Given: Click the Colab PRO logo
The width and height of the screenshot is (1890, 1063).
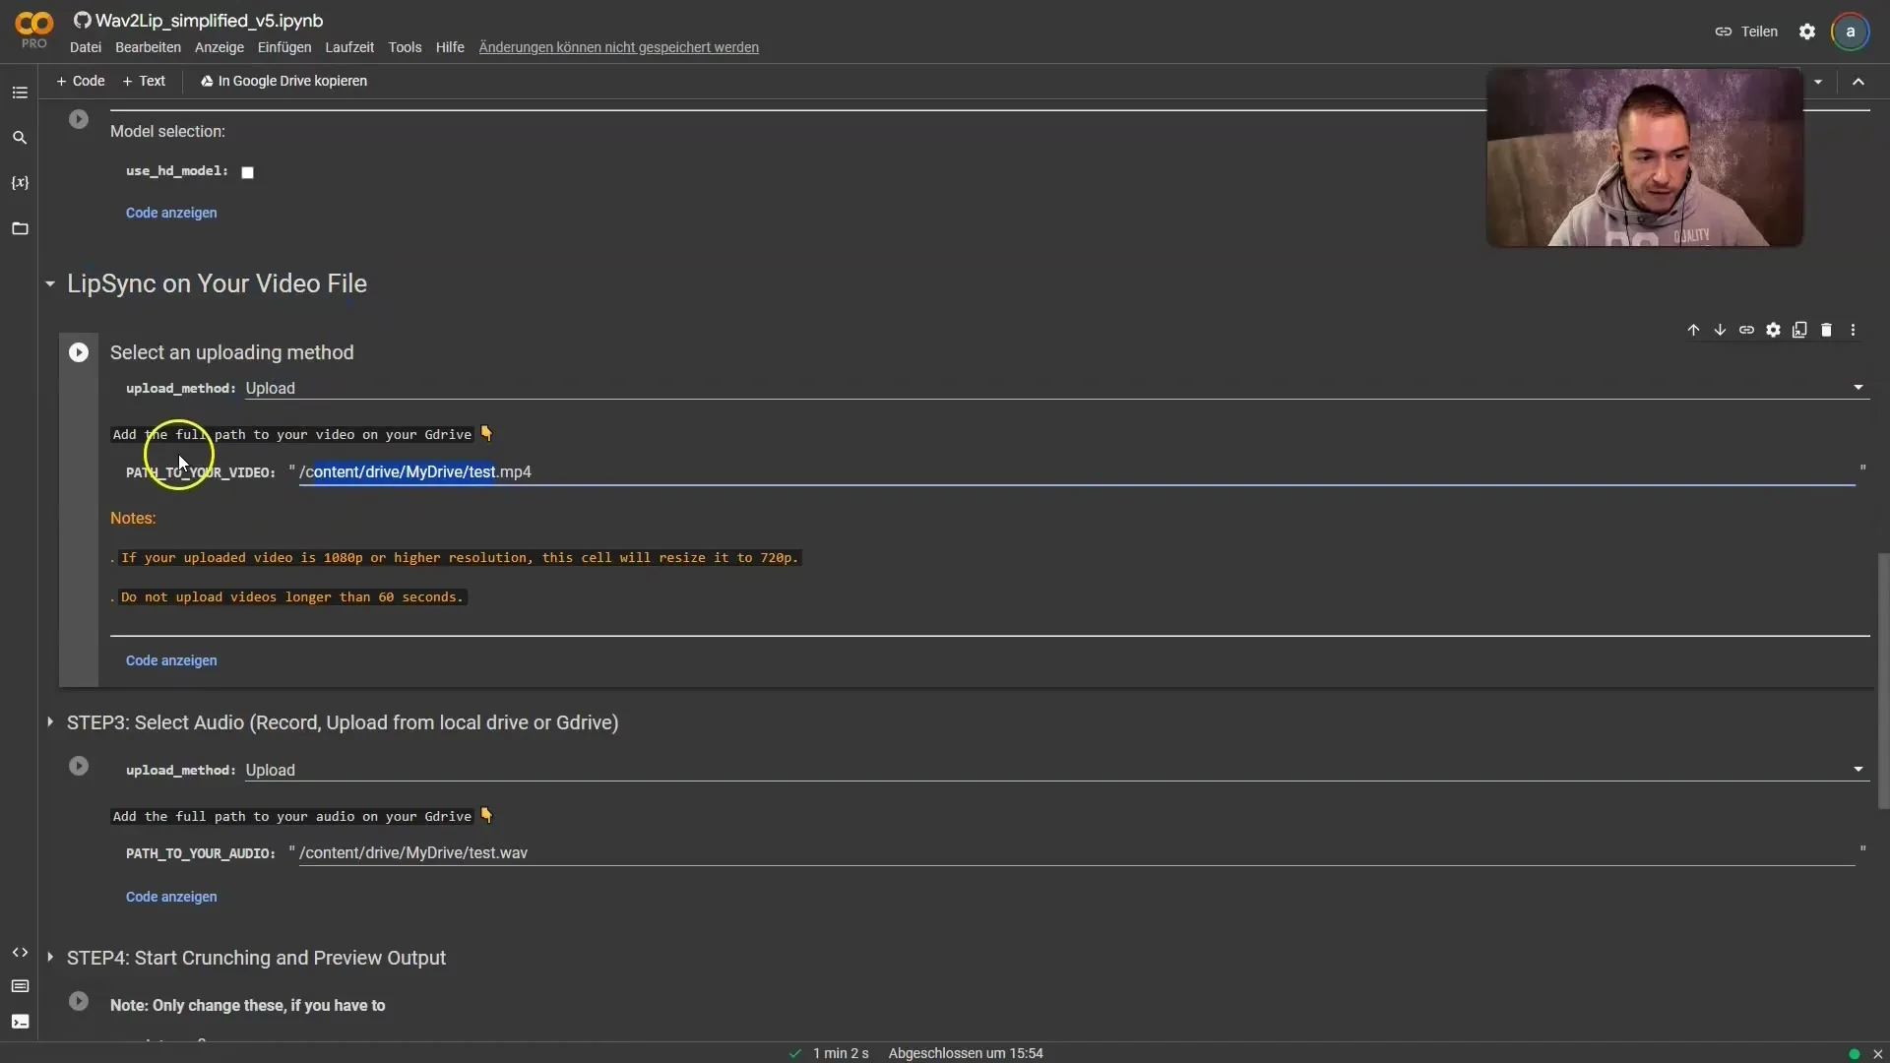Looking at the screenshot, I should [34, 30].
